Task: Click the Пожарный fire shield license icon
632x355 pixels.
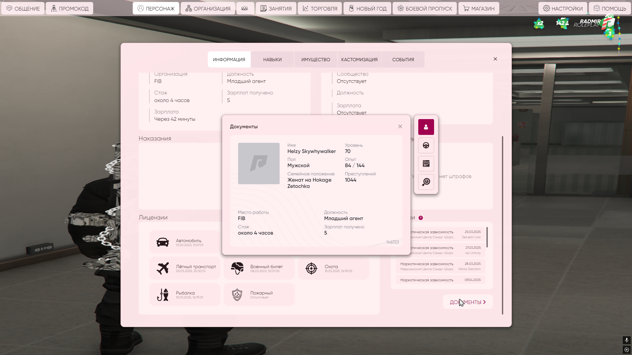Action: click(x=237, y=295)
